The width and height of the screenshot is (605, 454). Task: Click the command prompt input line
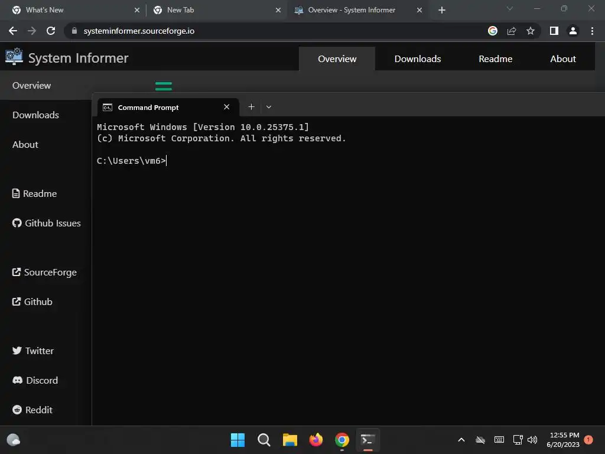tap(132, 161)
